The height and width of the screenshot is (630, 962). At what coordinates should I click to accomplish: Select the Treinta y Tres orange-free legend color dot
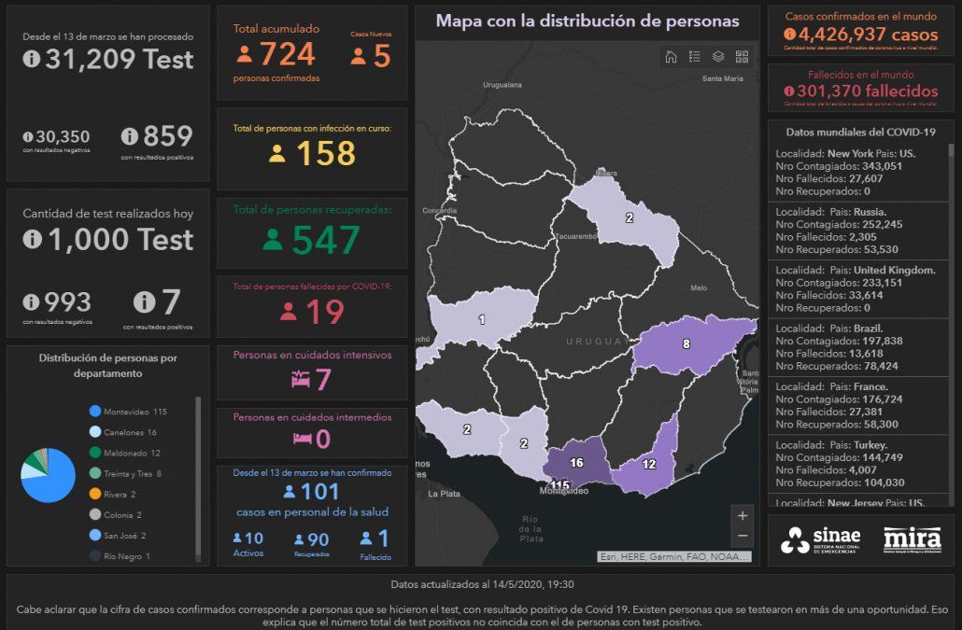95,473
